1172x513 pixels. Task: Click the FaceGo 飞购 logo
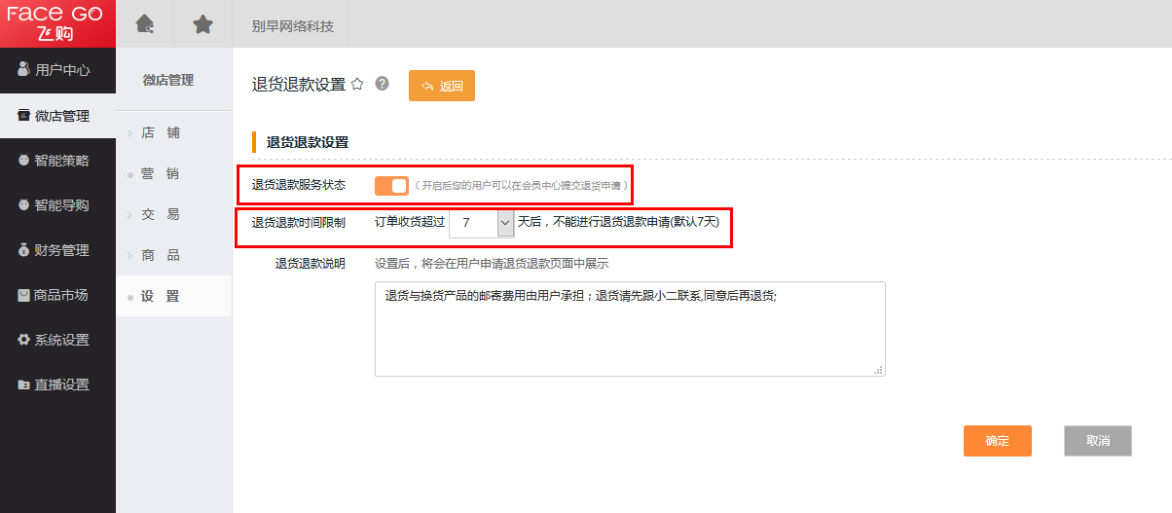tap(57, 23)
